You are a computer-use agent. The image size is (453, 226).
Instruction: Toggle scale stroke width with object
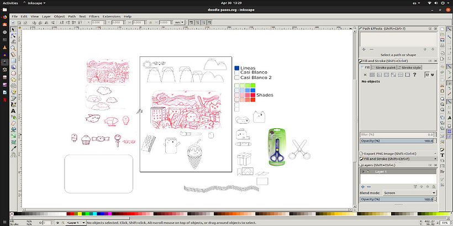coord(192,22)
